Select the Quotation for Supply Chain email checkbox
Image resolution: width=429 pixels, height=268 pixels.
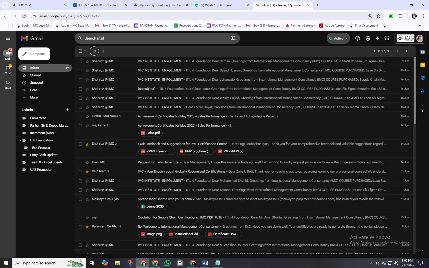click(x=80, y=217)
